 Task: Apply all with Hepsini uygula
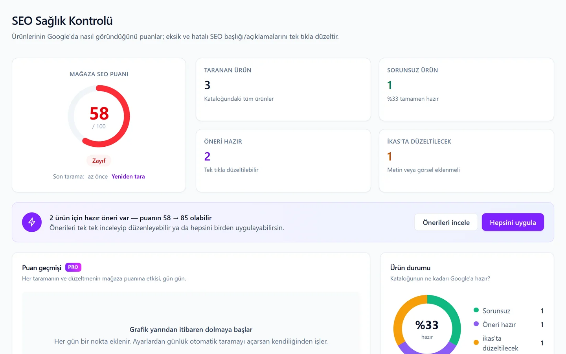pyautogui.click(x=513, y=222)
